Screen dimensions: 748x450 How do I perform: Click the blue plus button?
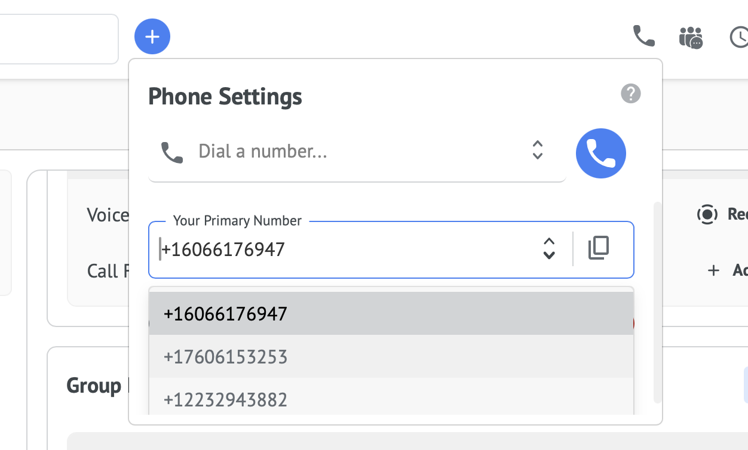(x=152, y=37)
